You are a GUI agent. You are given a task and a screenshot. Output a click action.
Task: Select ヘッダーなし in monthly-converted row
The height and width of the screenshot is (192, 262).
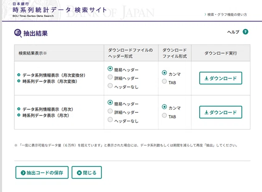(x=110, y=86)
